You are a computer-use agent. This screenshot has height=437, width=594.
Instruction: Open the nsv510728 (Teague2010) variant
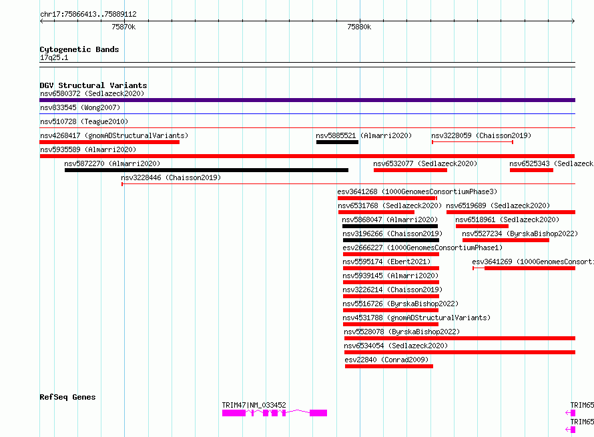pyautogui.click(x=84, y=121)
